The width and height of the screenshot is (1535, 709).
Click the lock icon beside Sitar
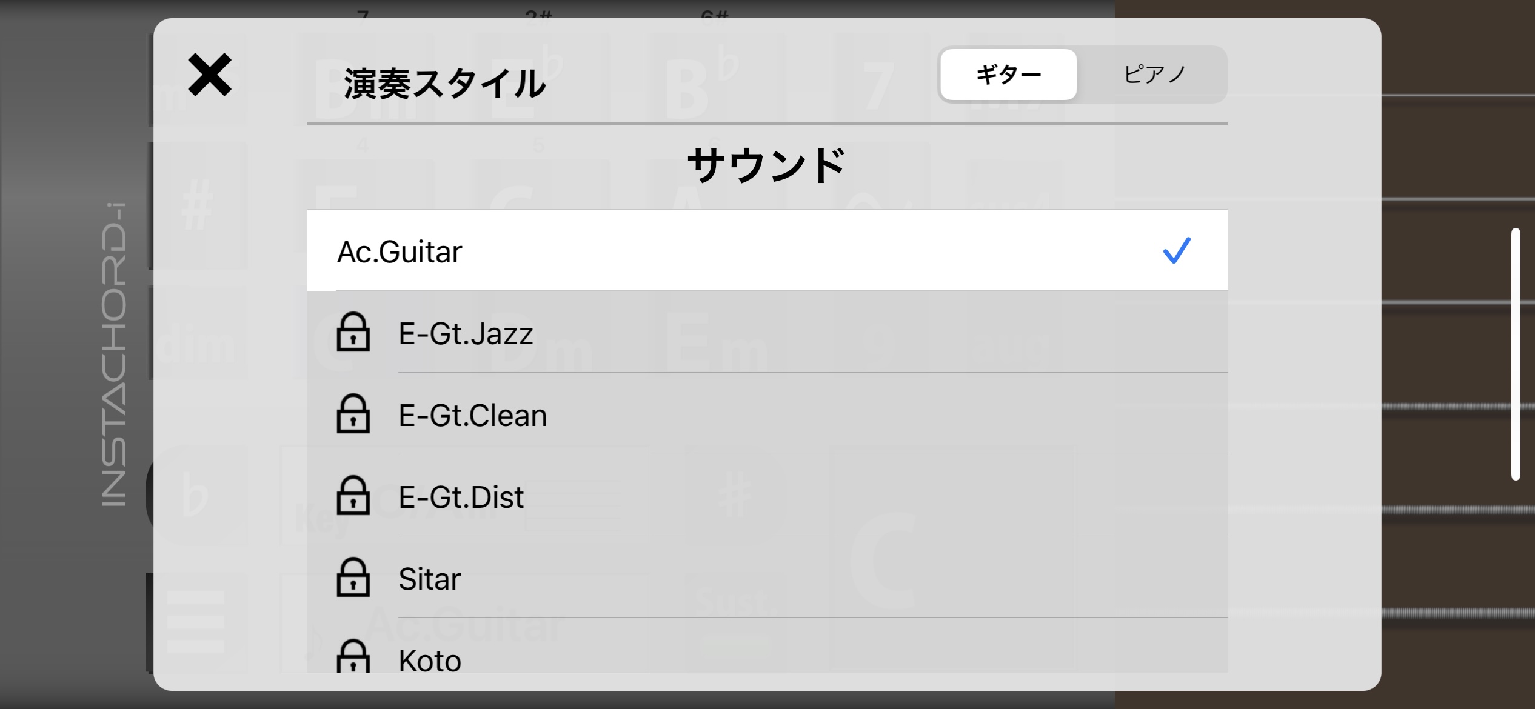pyautogui.click(x=353, y=578)
